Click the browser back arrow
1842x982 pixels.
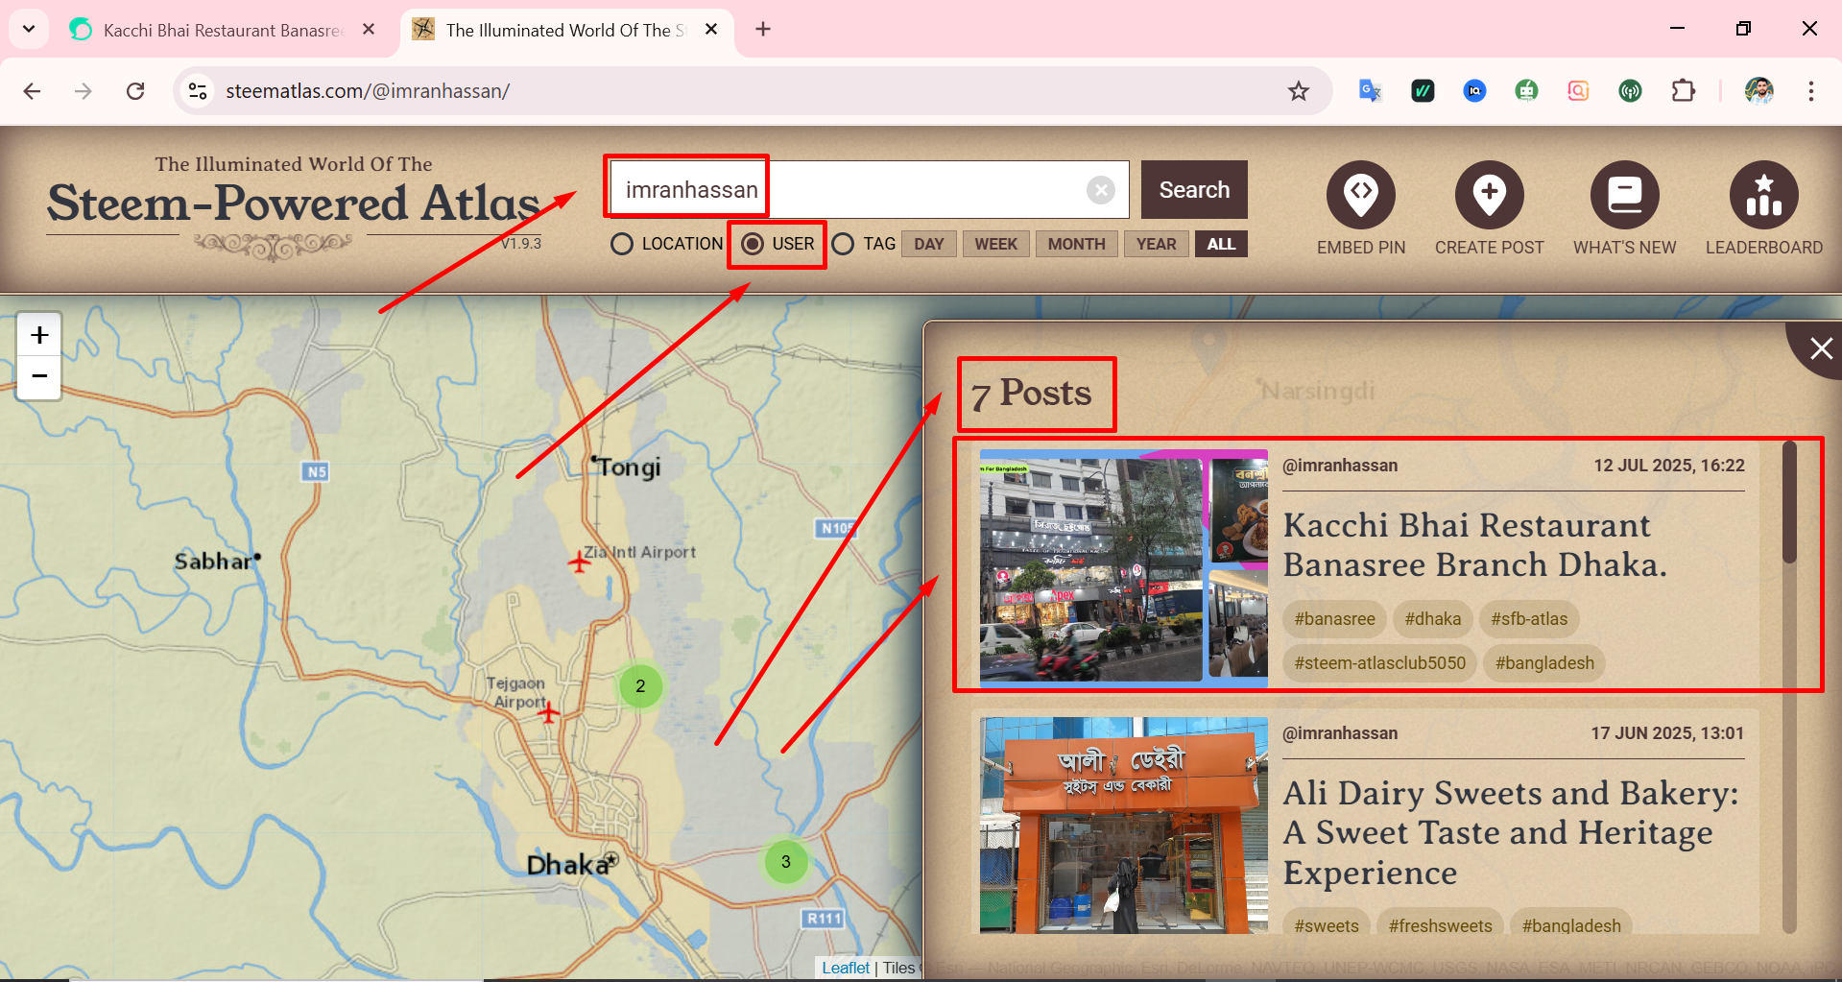tap(32, 91)
